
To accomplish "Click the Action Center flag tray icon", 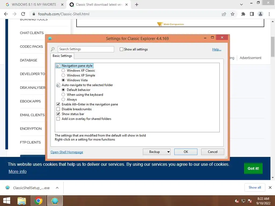I will pyautogui.click(x=250, y=201).
